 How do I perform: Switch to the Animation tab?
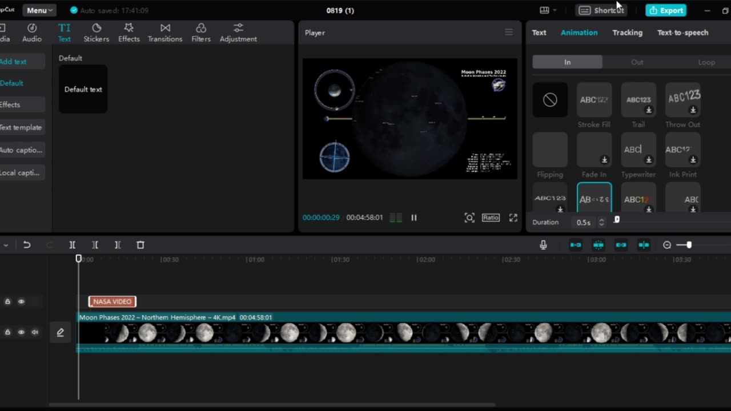[579, 33]
